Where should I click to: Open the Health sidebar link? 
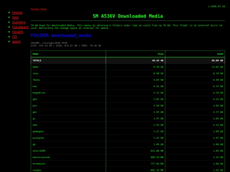point(18,32)
